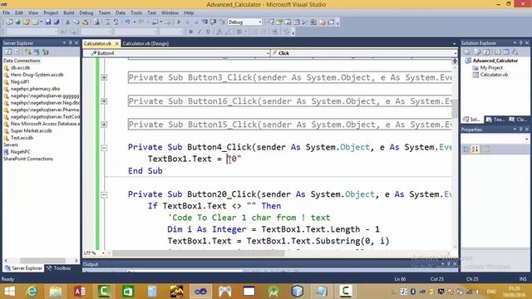Click the Undo arrow icon
Screen dimensions: 532x299
[x=127, y=22]
